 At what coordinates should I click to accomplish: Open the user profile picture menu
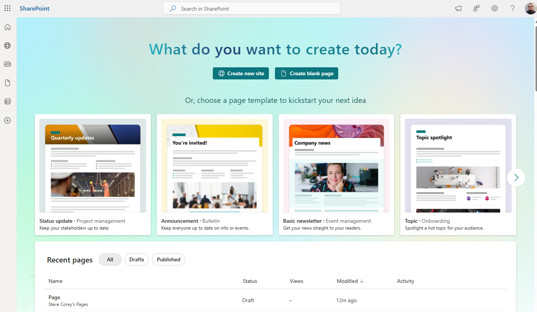click(530, 9)
